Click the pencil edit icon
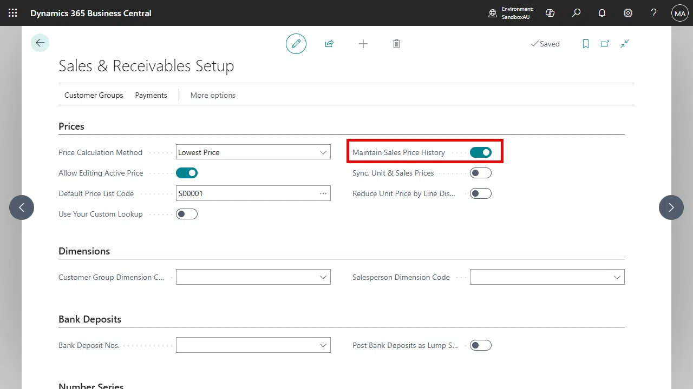 [296, 44]
